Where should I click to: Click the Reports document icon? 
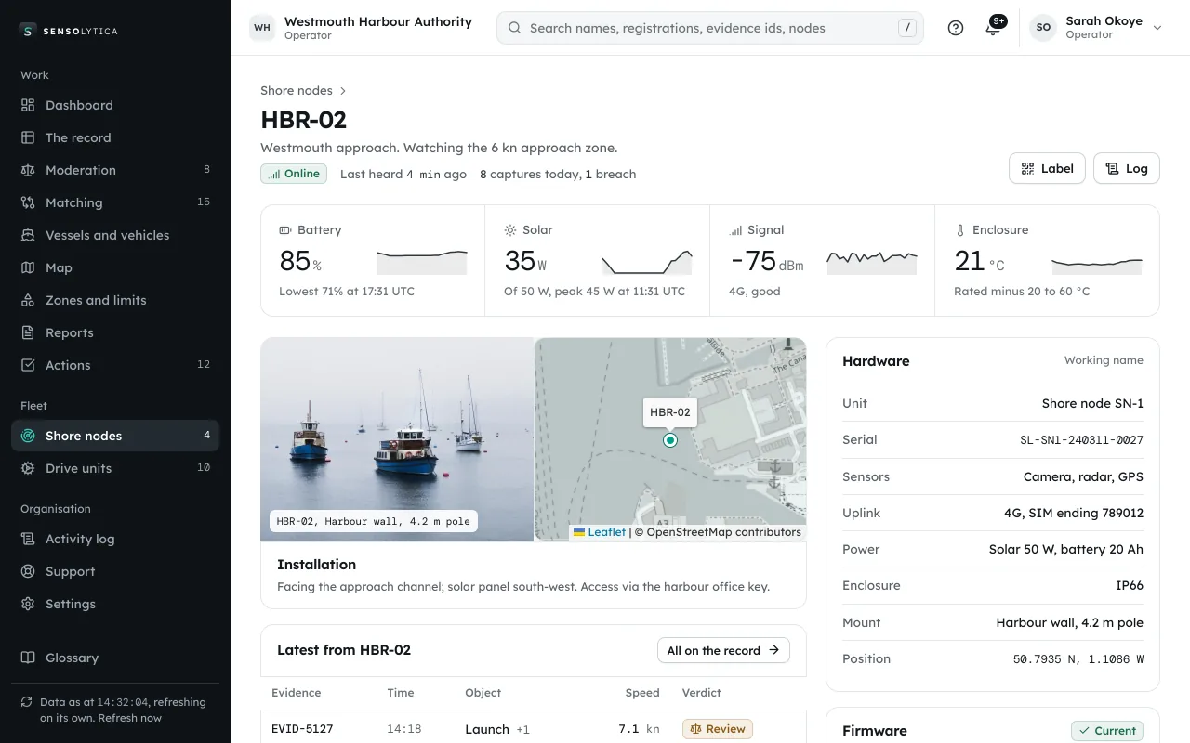pyautogui.click(x=28, y=332)
